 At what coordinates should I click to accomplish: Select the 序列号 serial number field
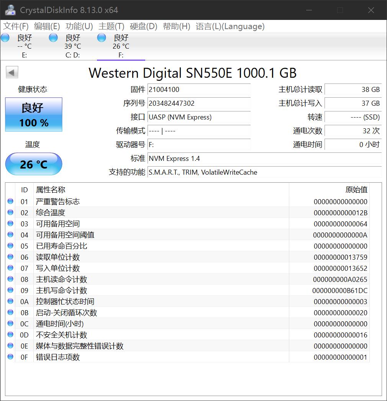click(199, 103)
